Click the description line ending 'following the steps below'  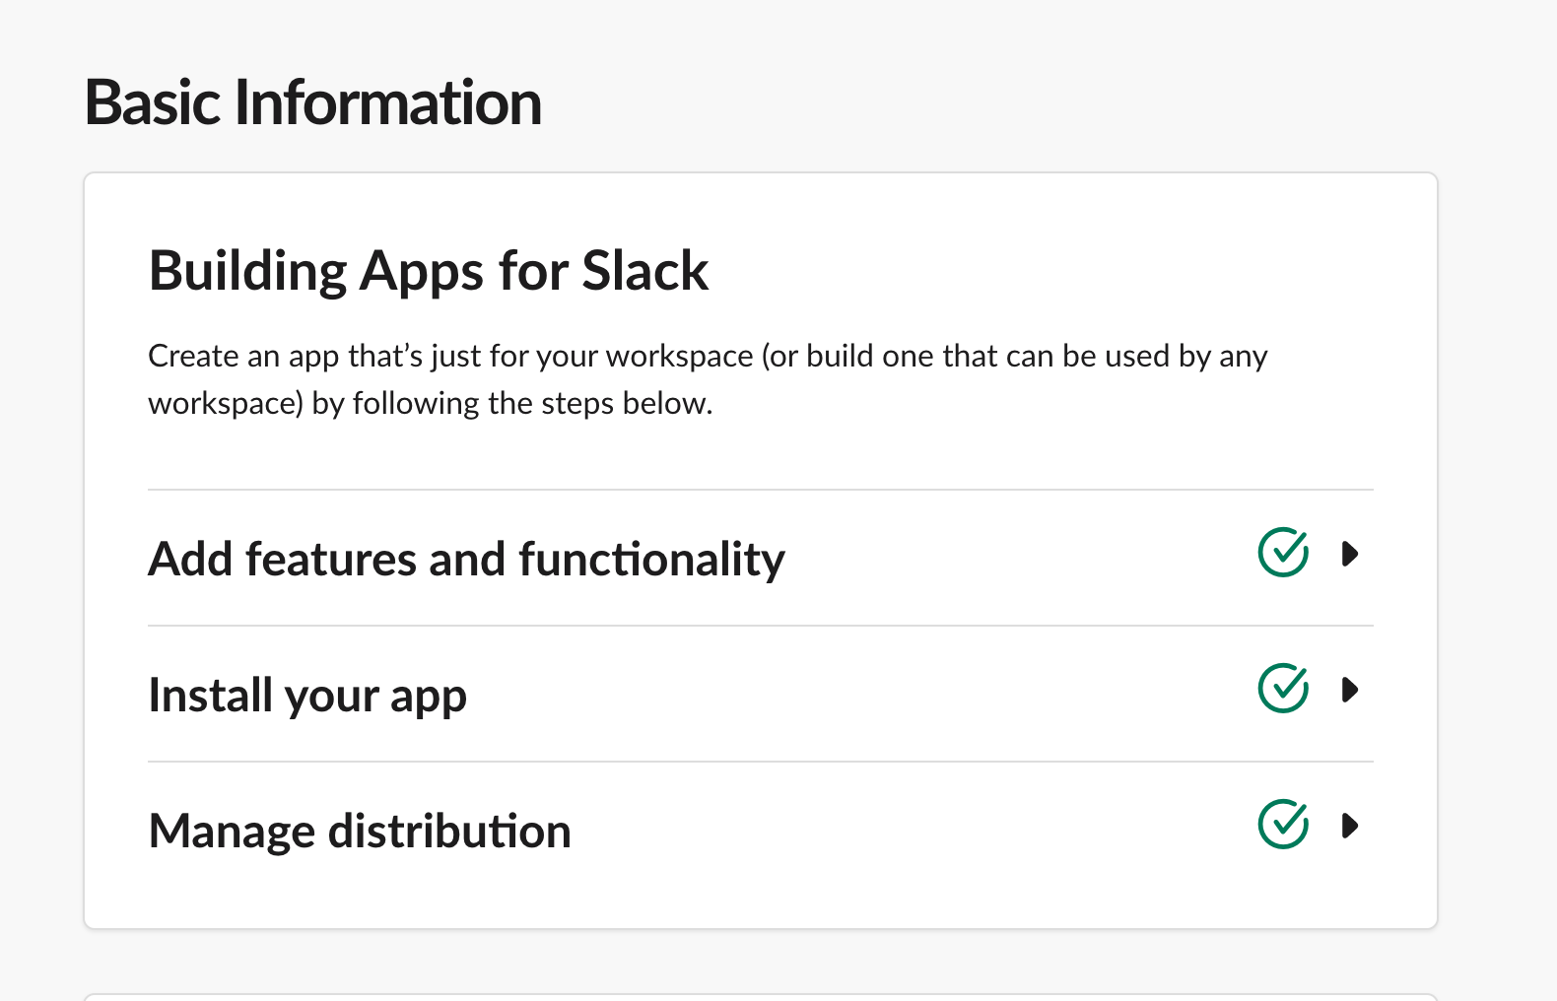[430, 403]
